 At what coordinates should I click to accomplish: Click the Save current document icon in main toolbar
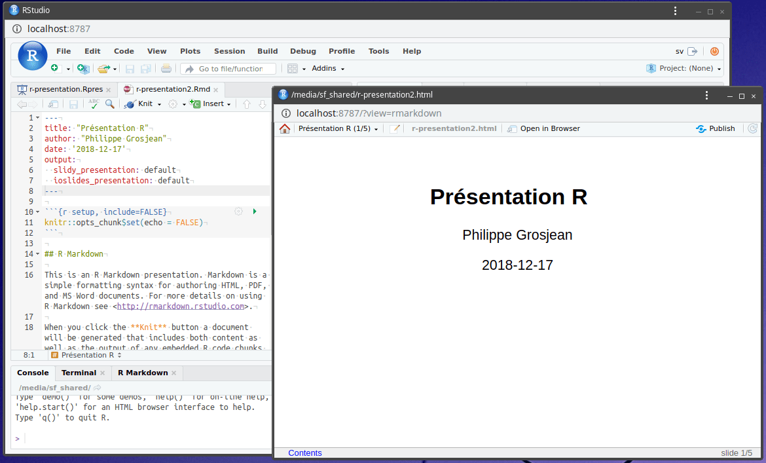click(130, 69)
